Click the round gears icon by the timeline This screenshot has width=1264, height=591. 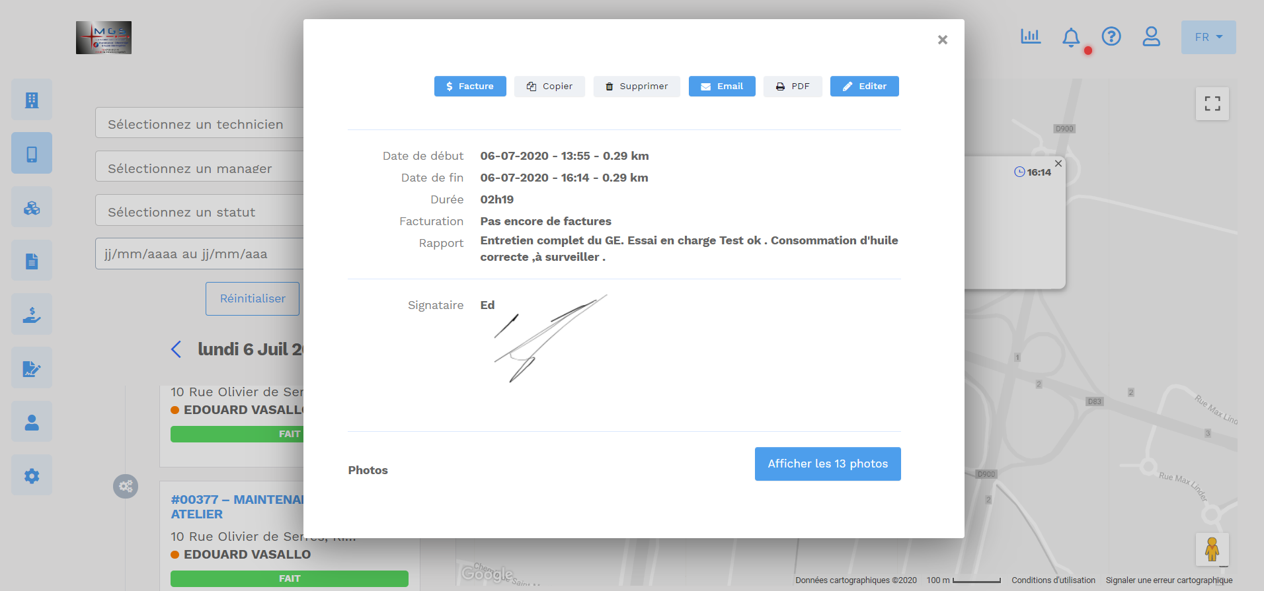click(126, 487)
